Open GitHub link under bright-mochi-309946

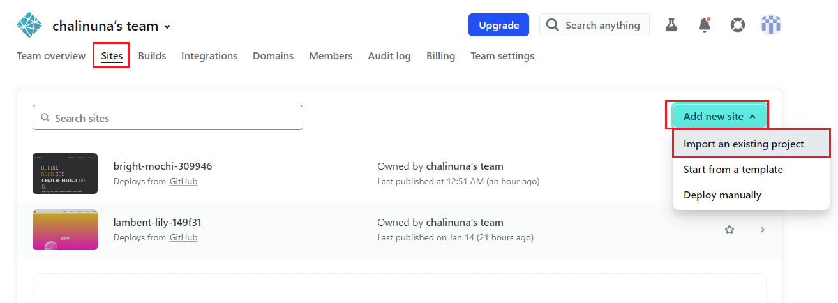point(183,181)
